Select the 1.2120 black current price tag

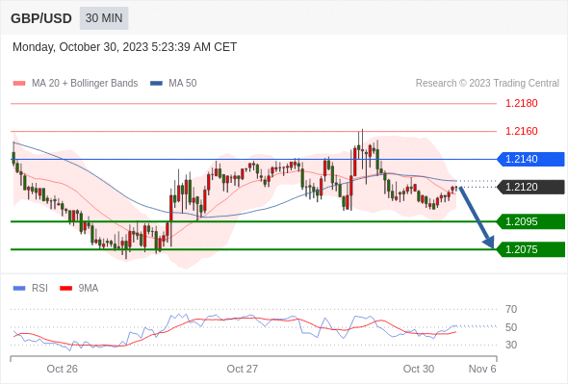click(x=530, y=188)
